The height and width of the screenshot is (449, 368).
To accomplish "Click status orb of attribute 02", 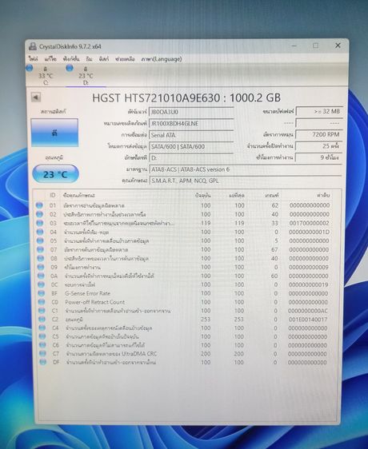I will 39,214.
